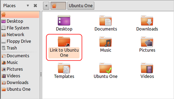
Task: Click the Desktop folder label in main view
Action: [64, 29]
